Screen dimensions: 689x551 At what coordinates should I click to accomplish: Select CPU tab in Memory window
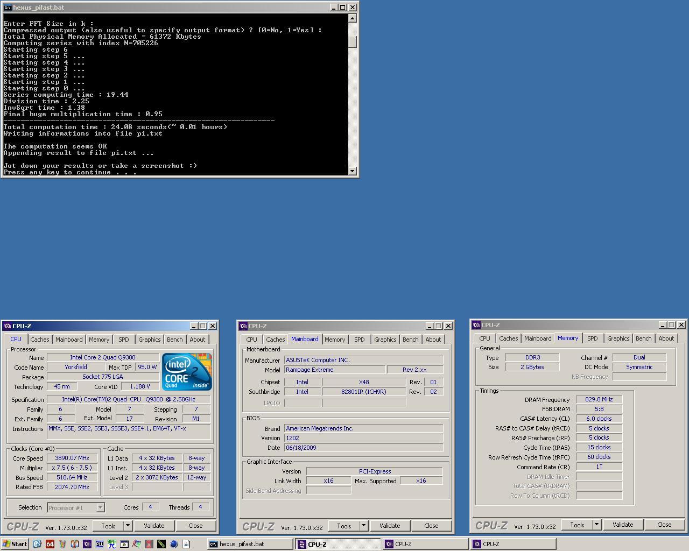[485, 338]
